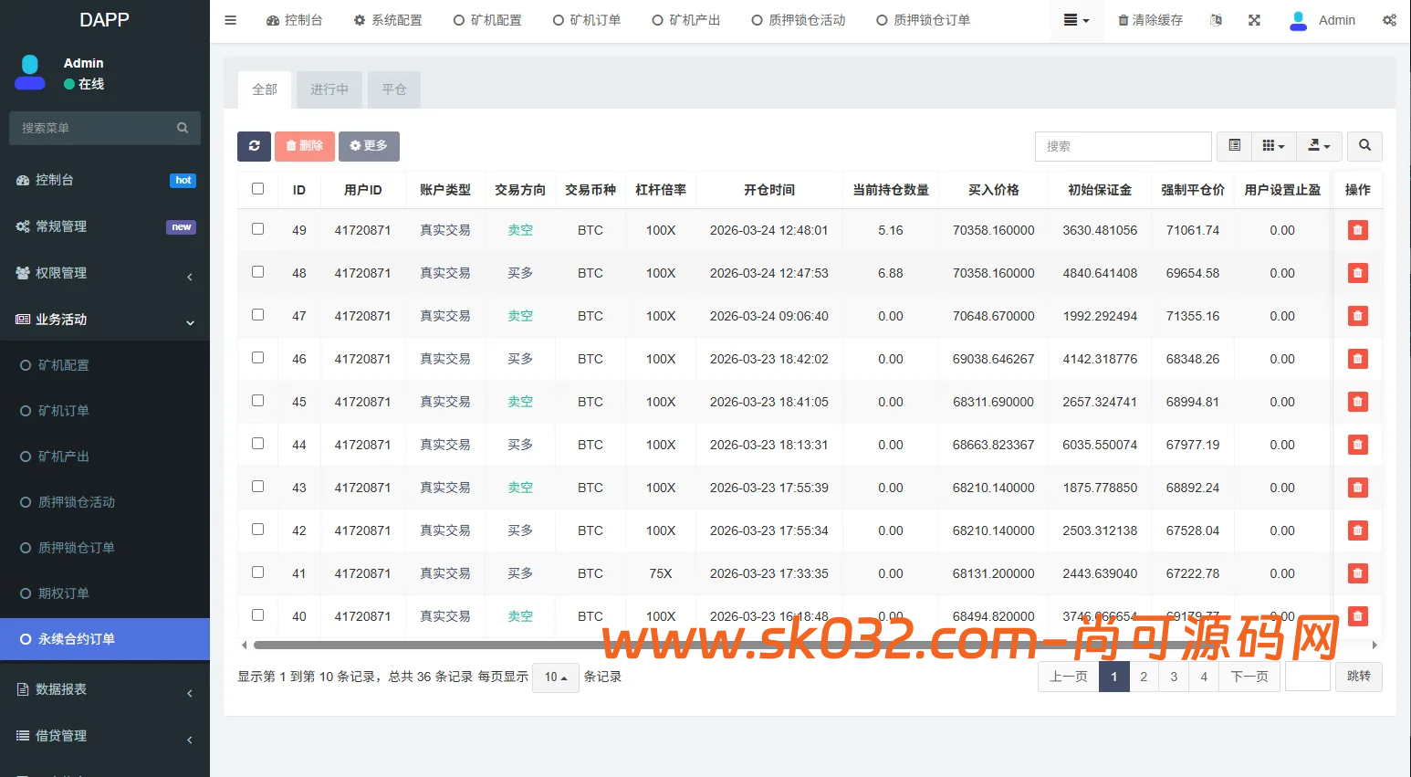This screenshot has height=777, width=1411.
Task: Check the checkbox for row ID 44
Action: [257, 443]
